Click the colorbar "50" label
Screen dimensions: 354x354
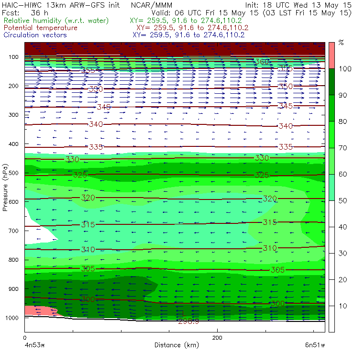coord(343,201)
